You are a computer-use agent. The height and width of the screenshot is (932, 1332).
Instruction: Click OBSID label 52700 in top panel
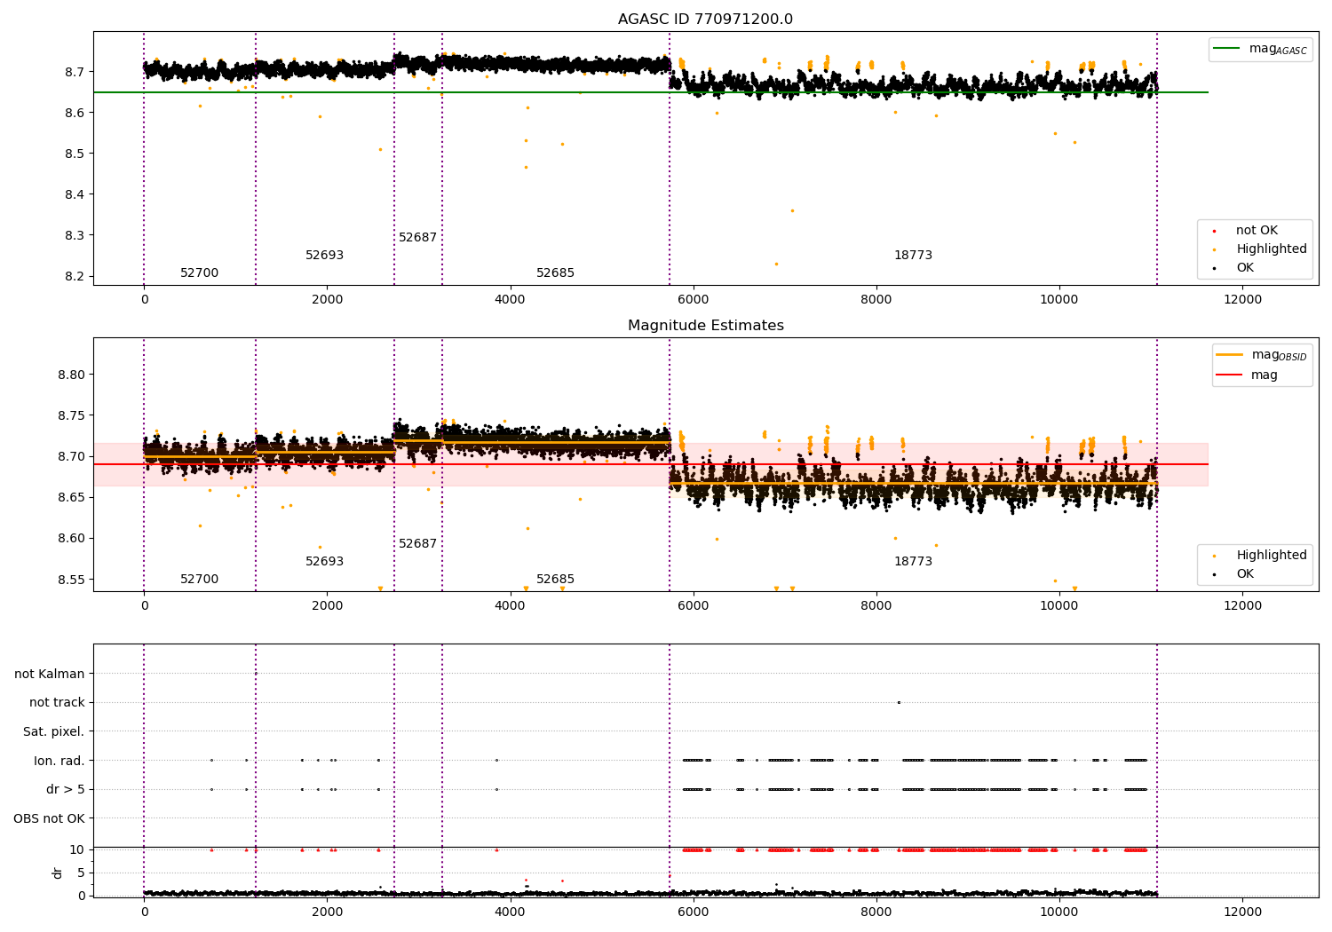tap(199, 273)
